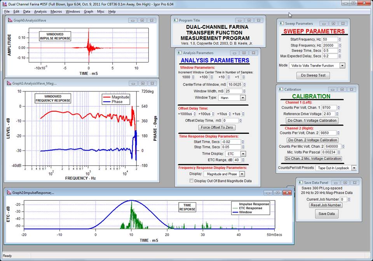This screenshot has height=261, width=373.
Task: Open the Help menu
Action: (112, 11)
